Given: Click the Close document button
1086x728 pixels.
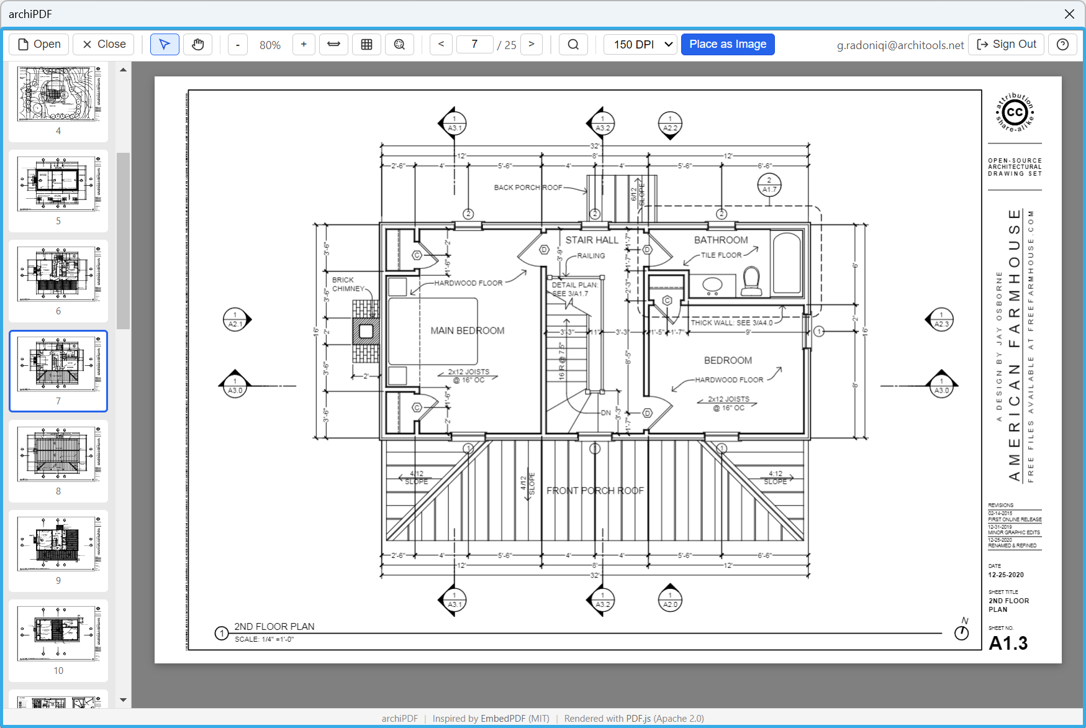Looking at the screenshot, I should [x=104, y=44].
